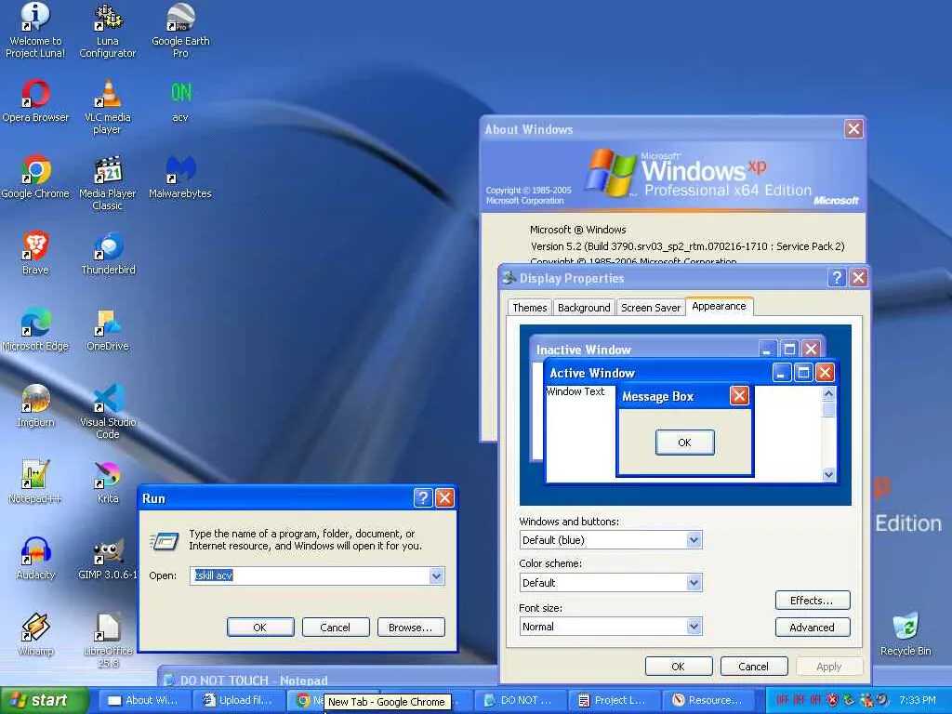The height and width of the screenshot is (714, 952).
Task: Open the Color scheme dropdown
Action: (694, 583)
